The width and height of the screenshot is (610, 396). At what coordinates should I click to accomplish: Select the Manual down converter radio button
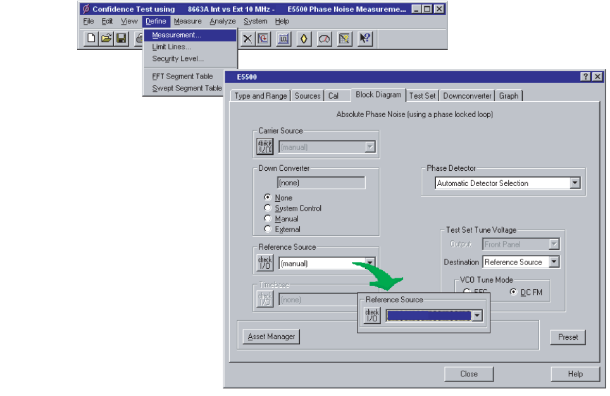(267, 218)
